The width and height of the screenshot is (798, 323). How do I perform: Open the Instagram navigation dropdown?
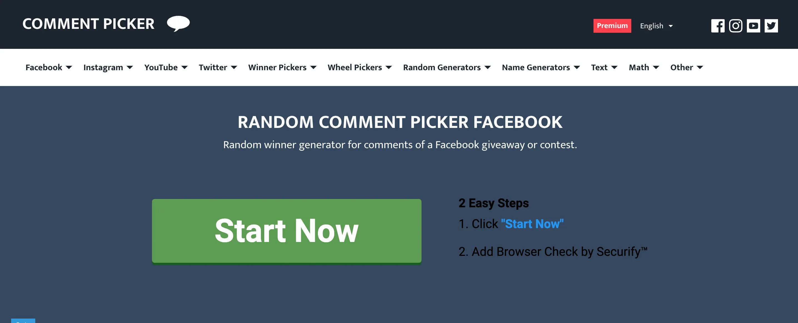coord(108,67)
